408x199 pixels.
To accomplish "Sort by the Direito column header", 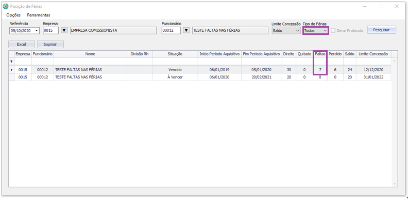I will pos(289,54).
